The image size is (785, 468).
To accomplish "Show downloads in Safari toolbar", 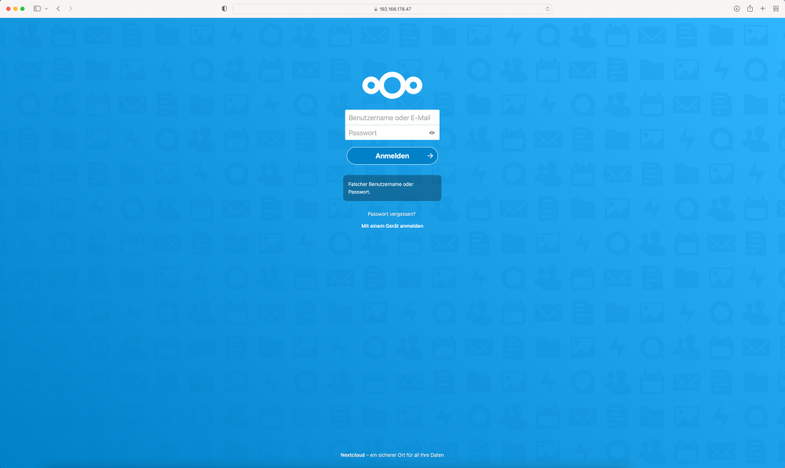I will (x=737, y=9).
